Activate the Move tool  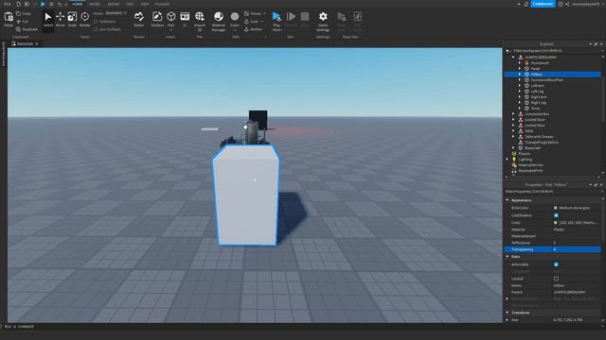pyautogui.click(x=60, y=20)
